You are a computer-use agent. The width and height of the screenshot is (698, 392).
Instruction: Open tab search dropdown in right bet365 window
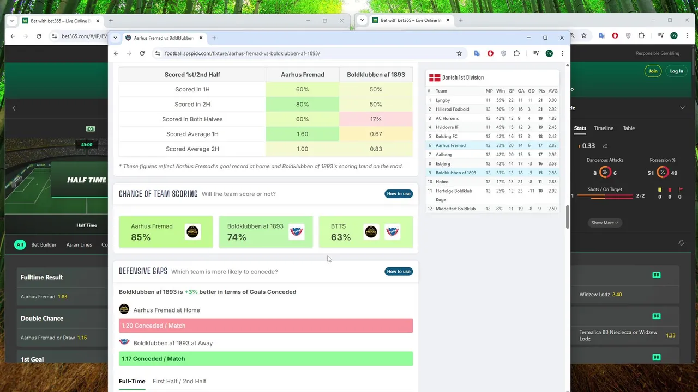tap(362, 20)
